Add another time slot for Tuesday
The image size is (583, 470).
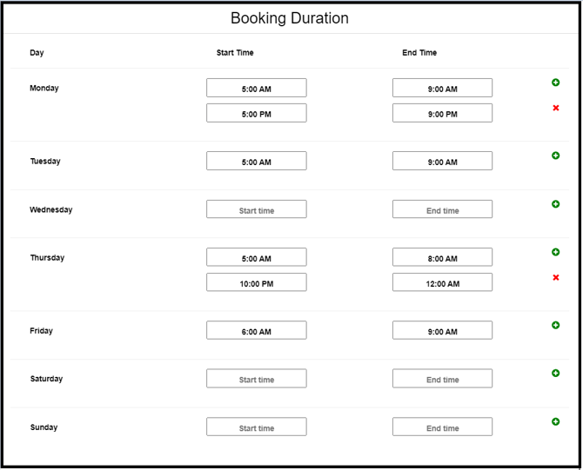click(555, 156)
